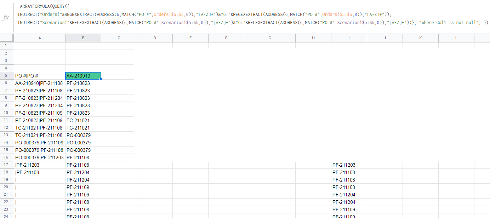Select row 4 header
Screen dimensions: 490x218
coord(7,68)
